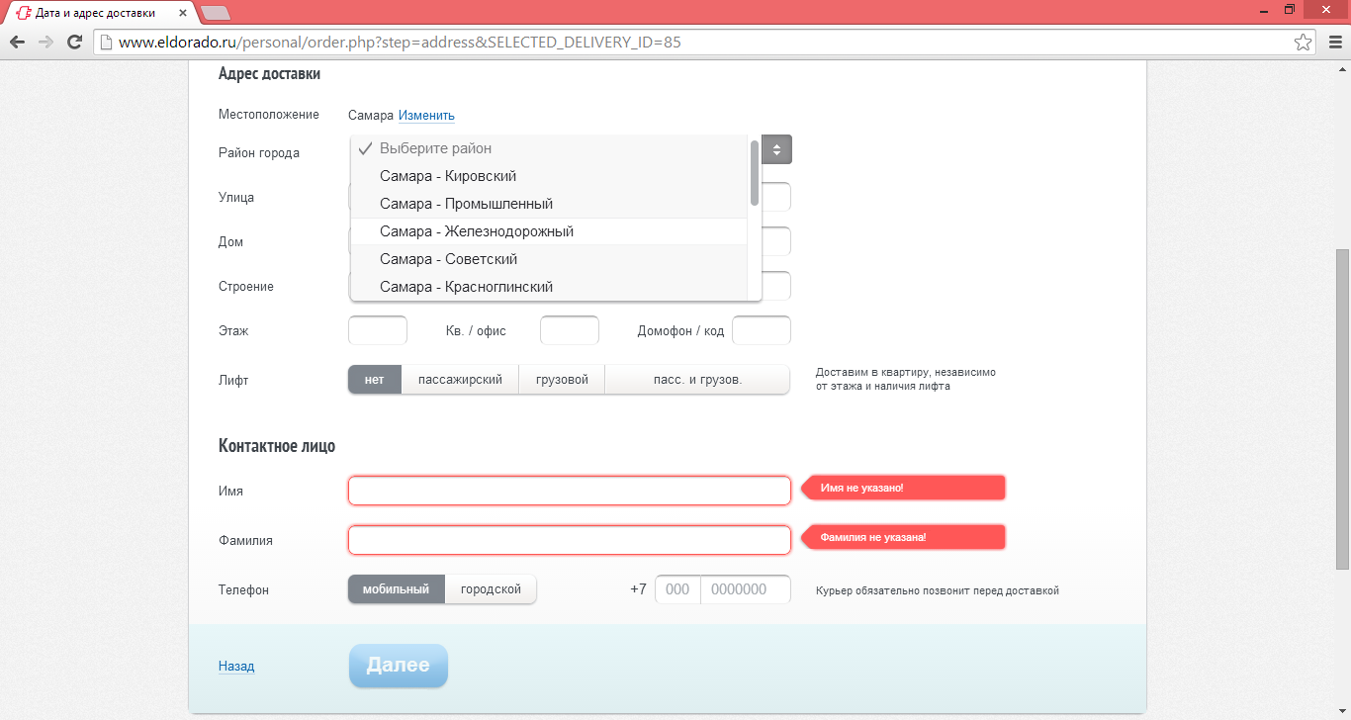Select 'Самара - Красноглинский' option

(549, 287)
